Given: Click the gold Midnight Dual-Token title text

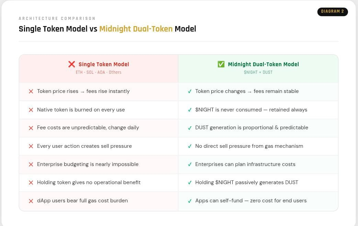Looking at the screenshot, I should tap(136, 29).
